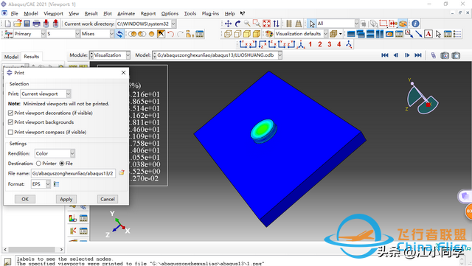Image resolution: width=472 pixels, height=266 pixels.
Task: Open the Plug-ins menu
Action: click(210, 13)
